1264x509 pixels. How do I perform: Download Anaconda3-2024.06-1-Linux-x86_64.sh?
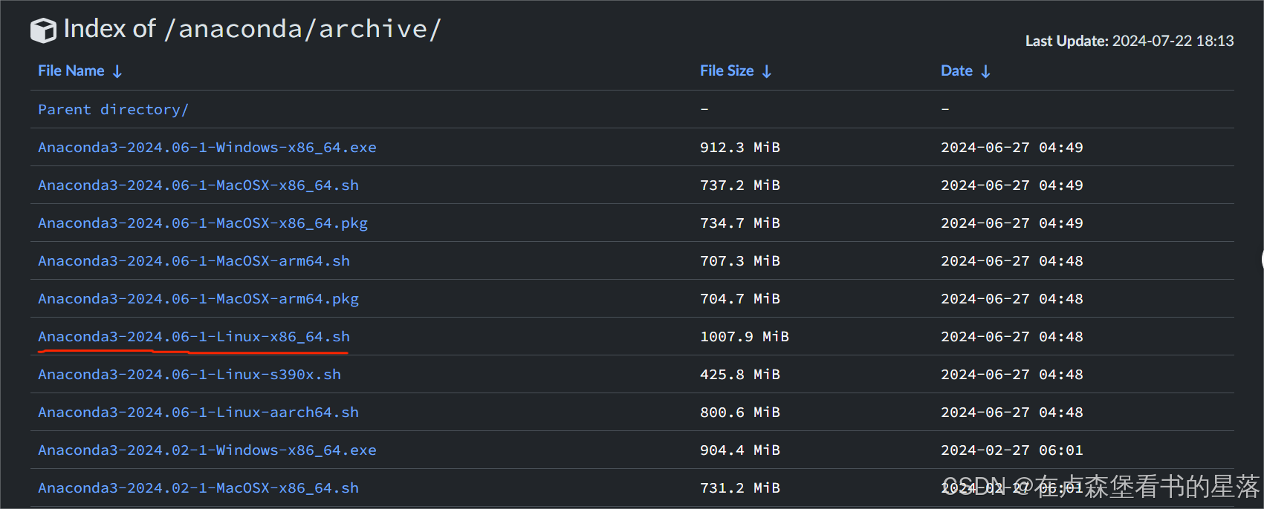pyautogui.click(x=194, y=336)
